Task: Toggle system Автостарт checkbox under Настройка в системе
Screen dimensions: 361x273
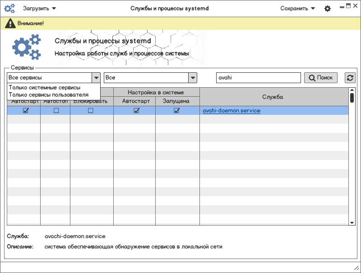Action: (x=136, y=111)
